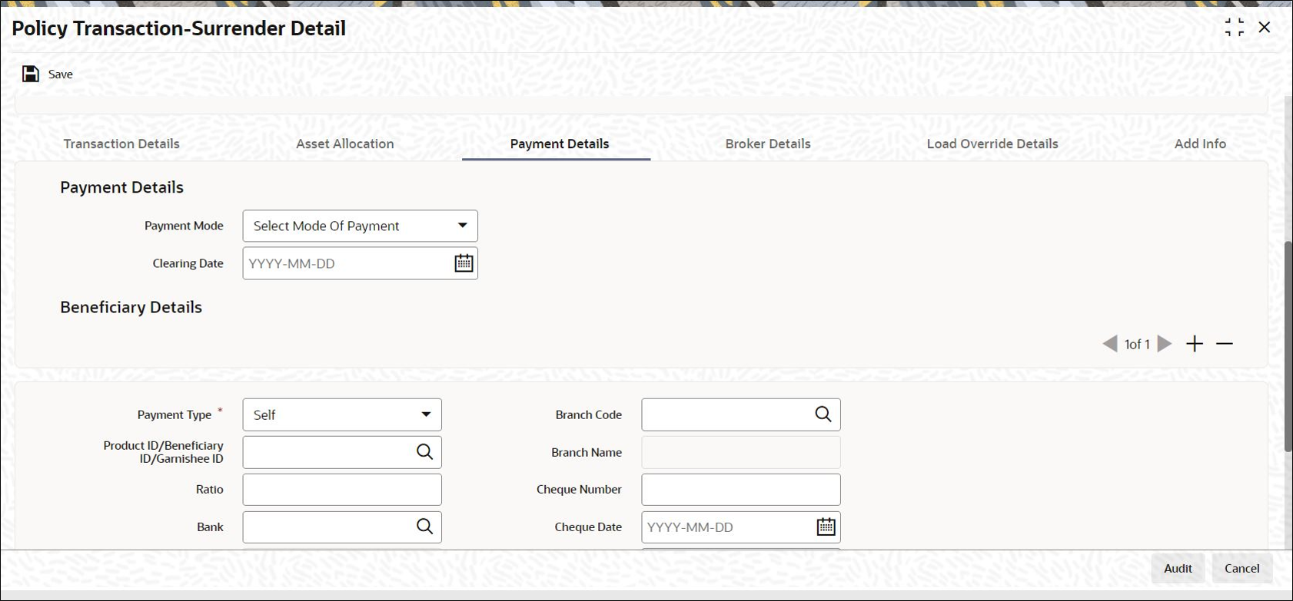Image resolution: width=1293 pixels, height=601 pixels.
Task: Click the Save label in toolbar
Action: pyautogui.click(x=61, y=74)
